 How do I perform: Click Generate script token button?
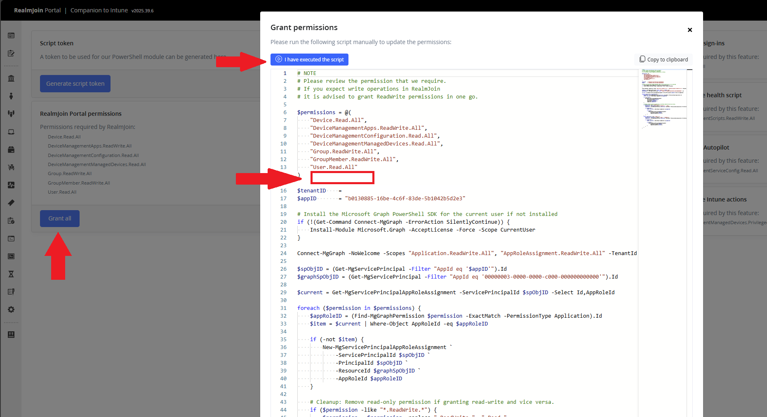click(75, 84)
